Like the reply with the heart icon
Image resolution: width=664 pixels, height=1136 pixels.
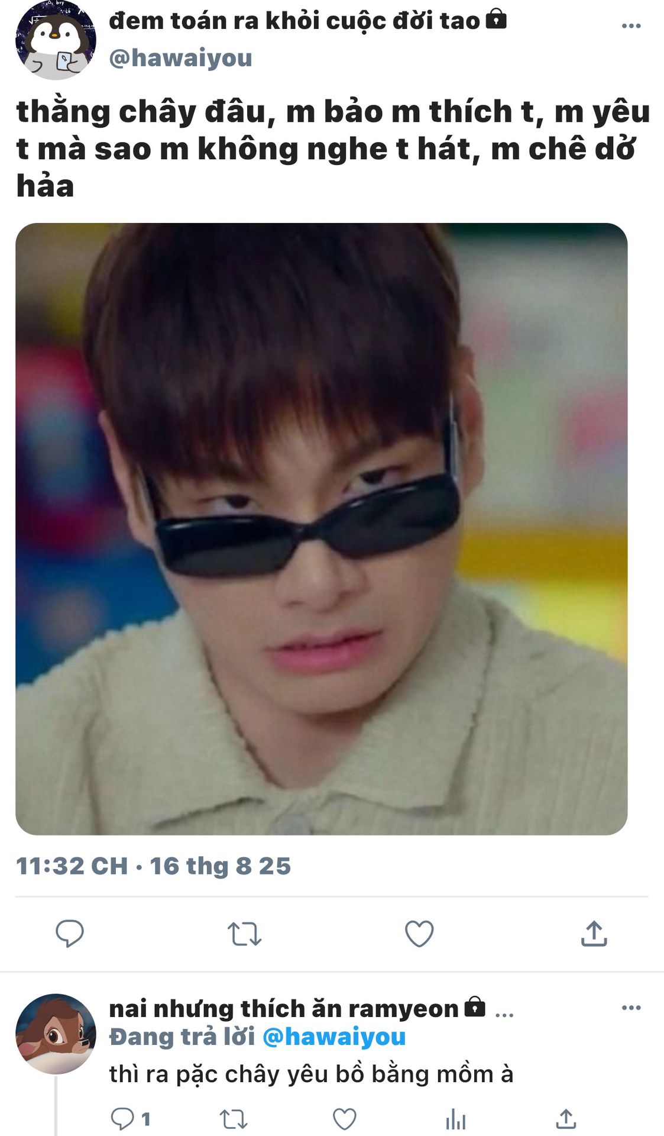coord(344,1119)
